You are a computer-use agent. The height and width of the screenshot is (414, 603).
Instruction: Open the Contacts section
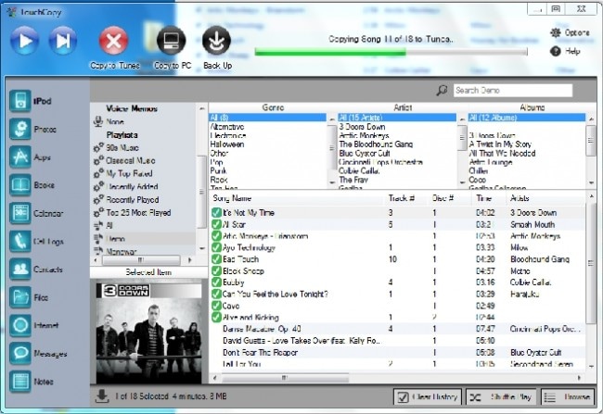pyautogui.click(x=20, y=270)
